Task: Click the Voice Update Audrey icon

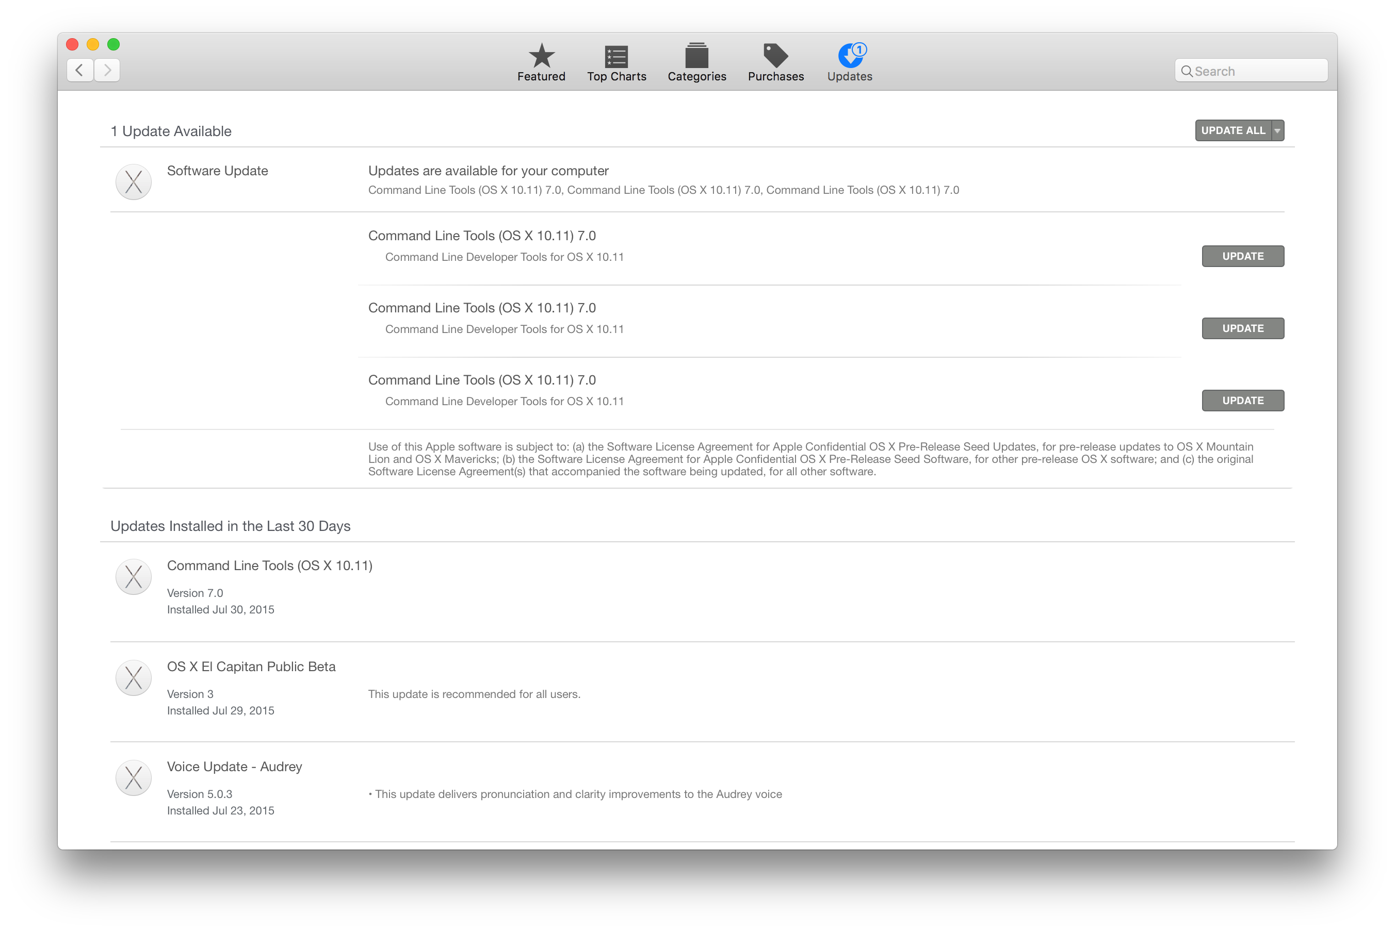Action: (133, 777)
